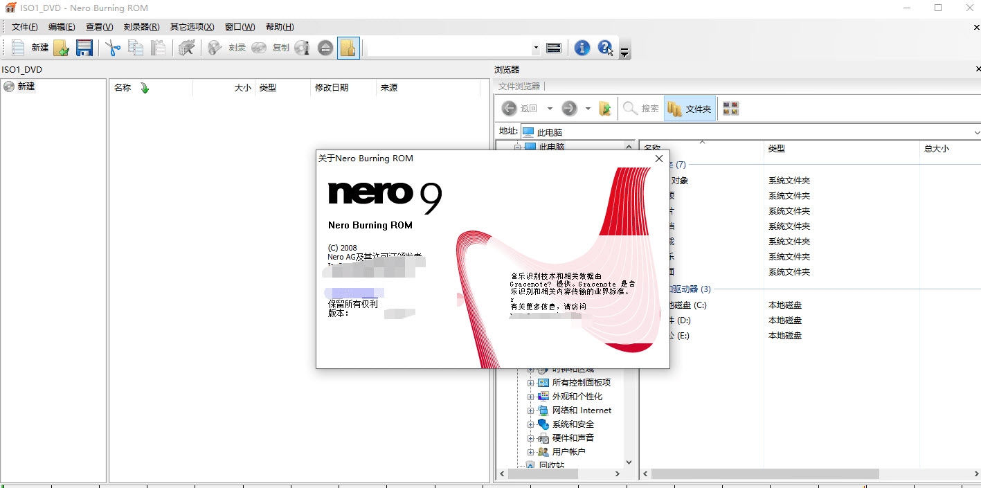This screenshot has height=488, width=981.
Task: Eject the disc with the eject icon
Action: pyautogui.click(x=325, y=48)
